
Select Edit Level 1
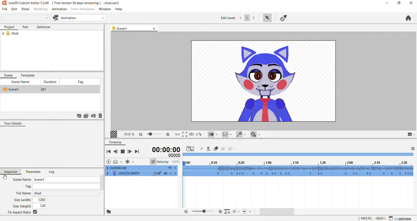(x=240, y=18)
